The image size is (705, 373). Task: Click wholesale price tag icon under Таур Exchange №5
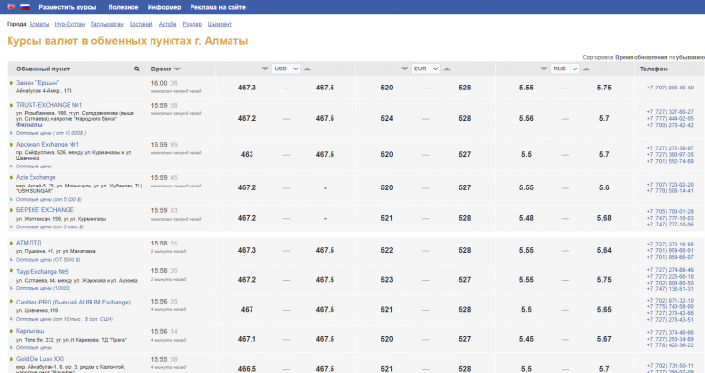coord(11,288)
